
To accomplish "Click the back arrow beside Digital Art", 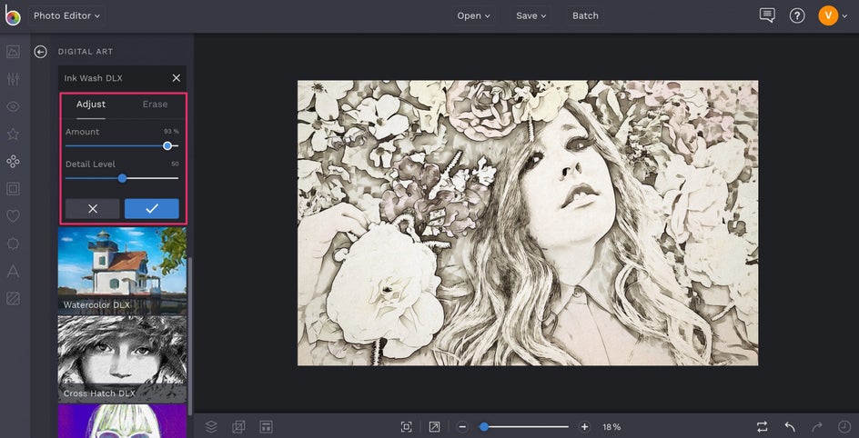I will (x=40, y=52).
